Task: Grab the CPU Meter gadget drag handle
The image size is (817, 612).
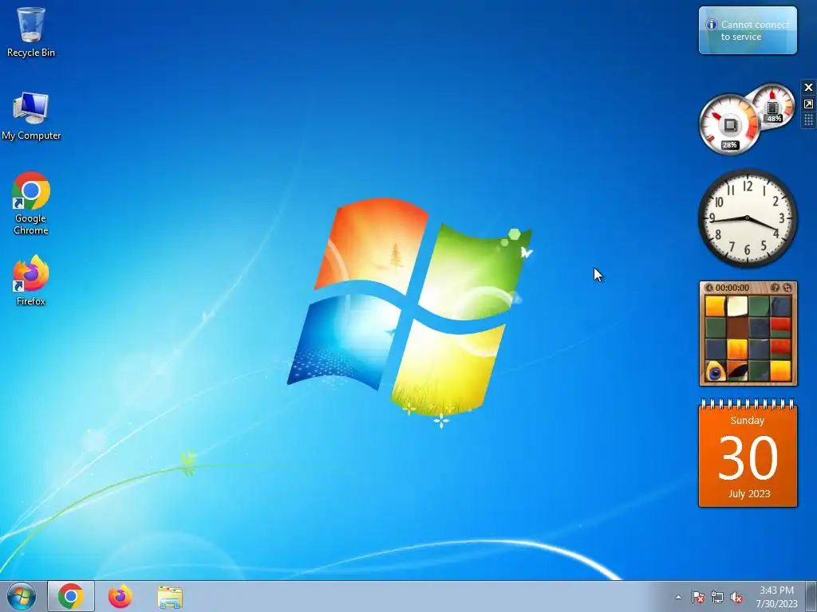Action: pyautogui.click(x=809, y=121)
